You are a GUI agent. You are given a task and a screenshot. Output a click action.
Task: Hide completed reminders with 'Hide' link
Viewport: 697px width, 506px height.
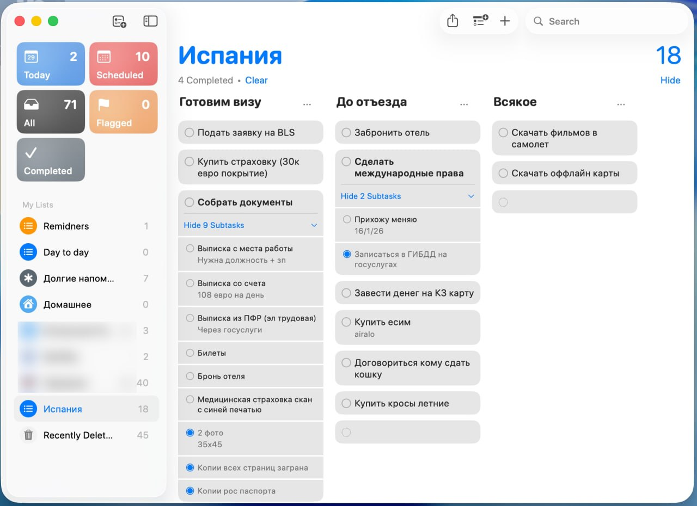click(670, 80)
